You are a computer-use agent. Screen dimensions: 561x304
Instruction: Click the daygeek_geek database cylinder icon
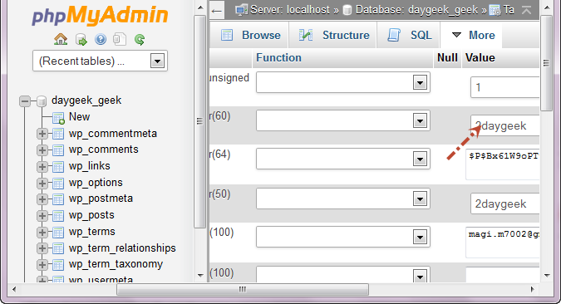42,101
